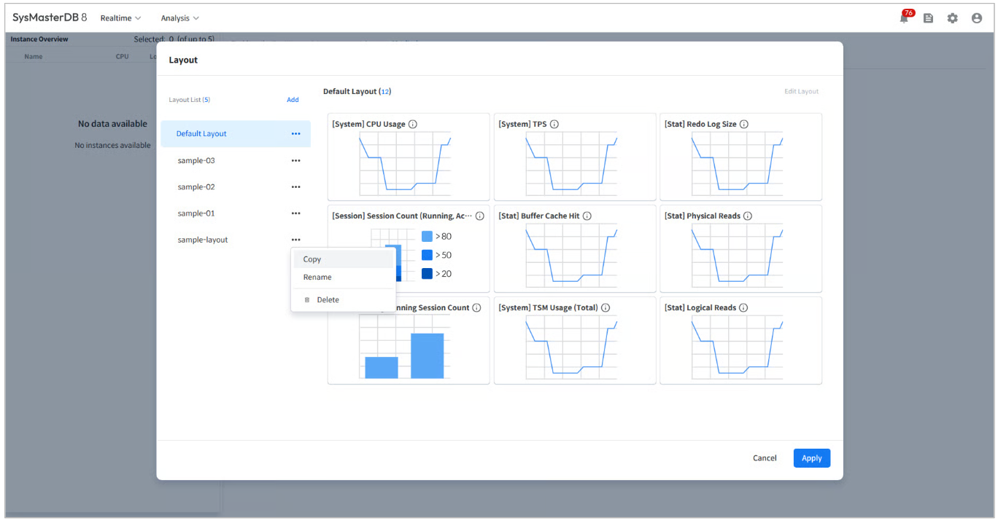
Task: Click Cancel to dismiss the Layout dialog
Action: 765,458
